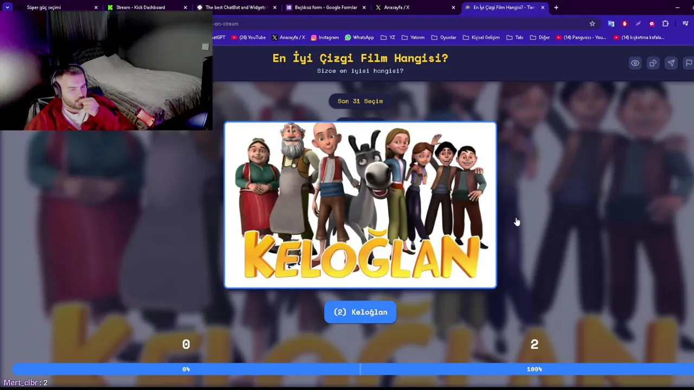Switch to Başlıksız form Google Formlar tab
Screen dimensions: 694x390
[325, 7]
